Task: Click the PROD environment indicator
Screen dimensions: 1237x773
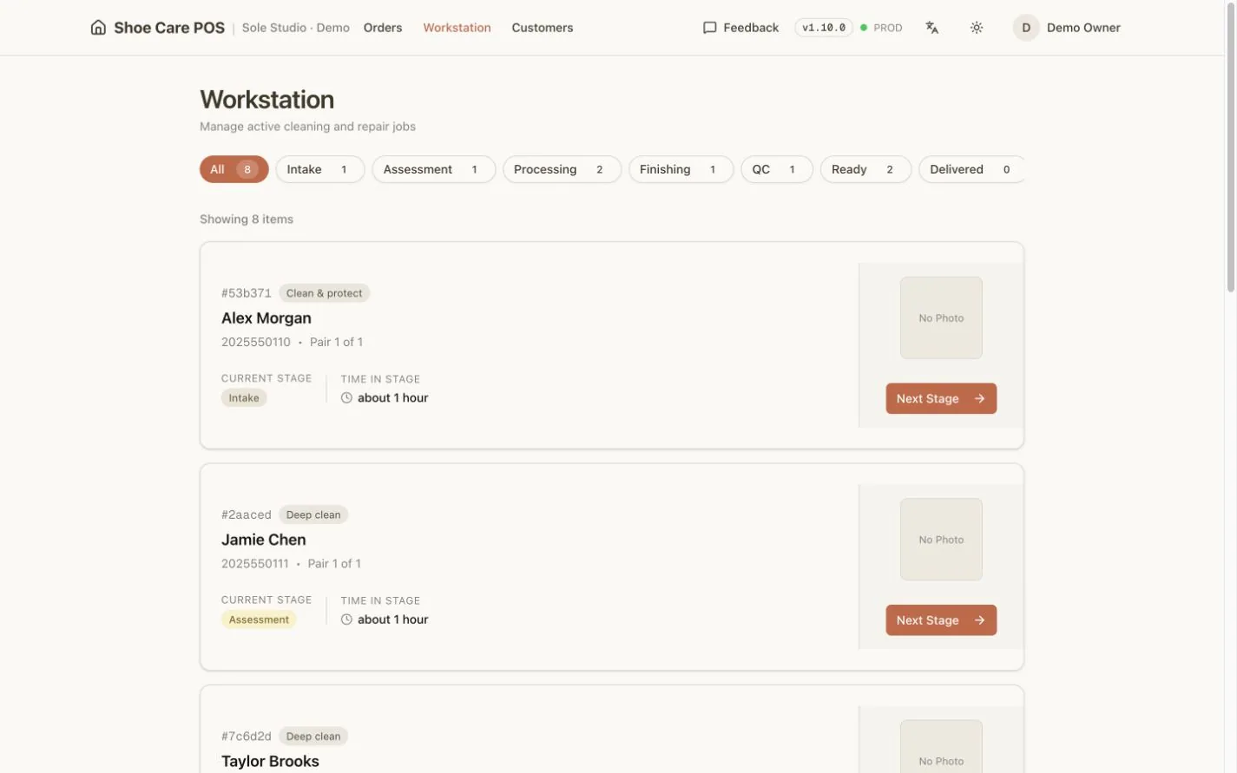Action: click(881, 28)
